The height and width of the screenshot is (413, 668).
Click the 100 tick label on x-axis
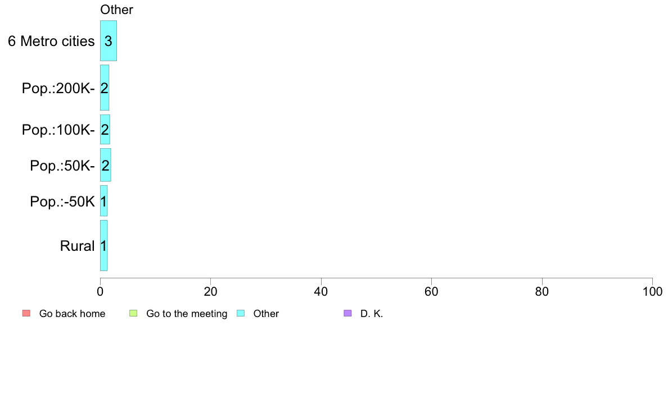[652, 291]
